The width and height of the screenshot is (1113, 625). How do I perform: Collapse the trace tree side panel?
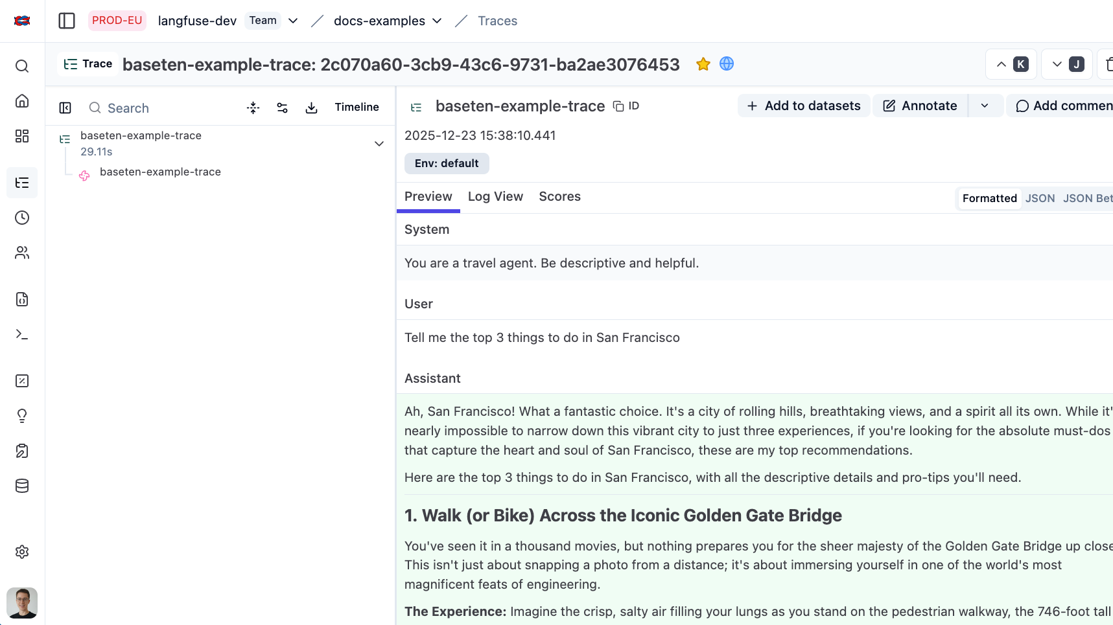65,108
